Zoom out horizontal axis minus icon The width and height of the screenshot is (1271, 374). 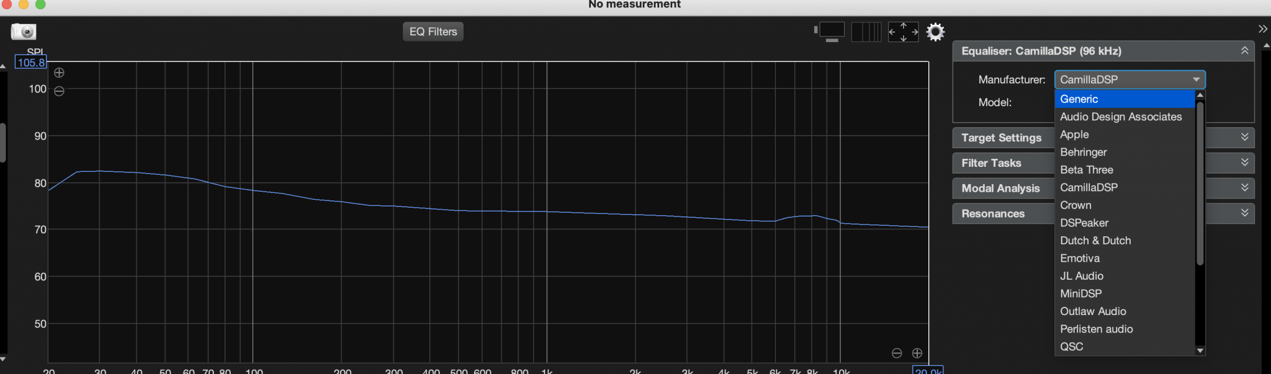897,353
